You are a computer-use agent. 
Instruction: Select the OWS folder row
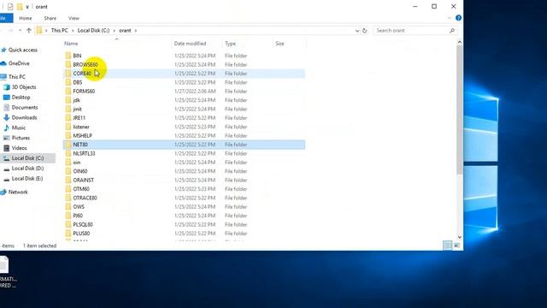click(185, 207)
